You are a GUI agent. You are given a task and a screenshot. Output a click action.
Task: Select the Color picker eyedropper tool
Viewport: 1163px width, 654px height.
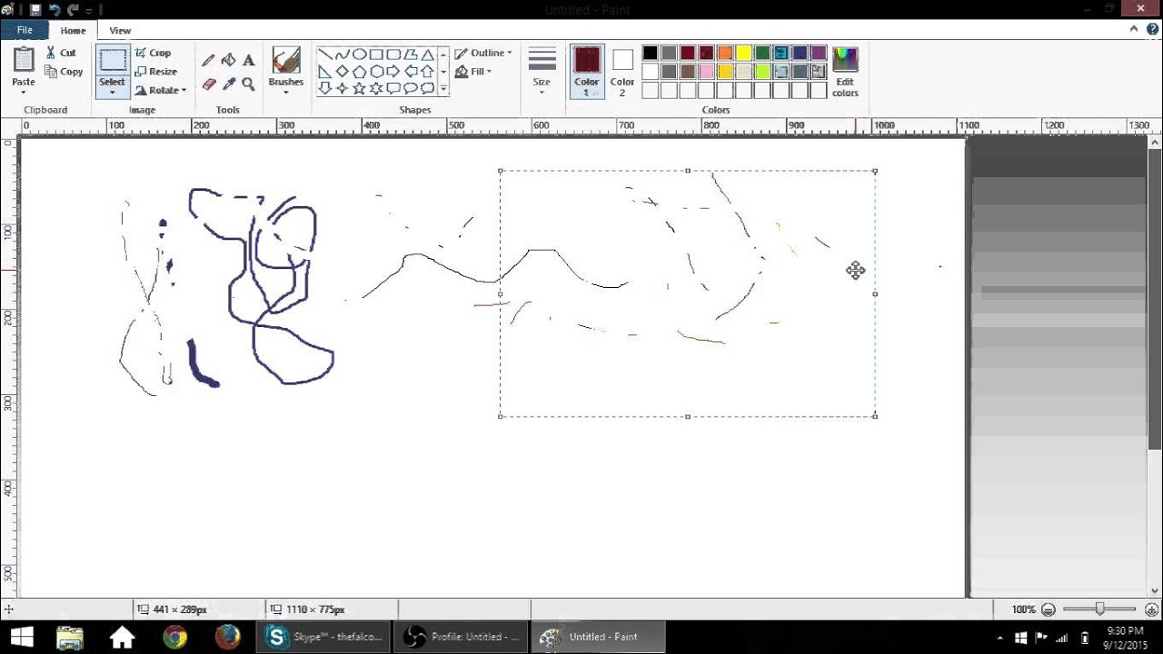228,84
